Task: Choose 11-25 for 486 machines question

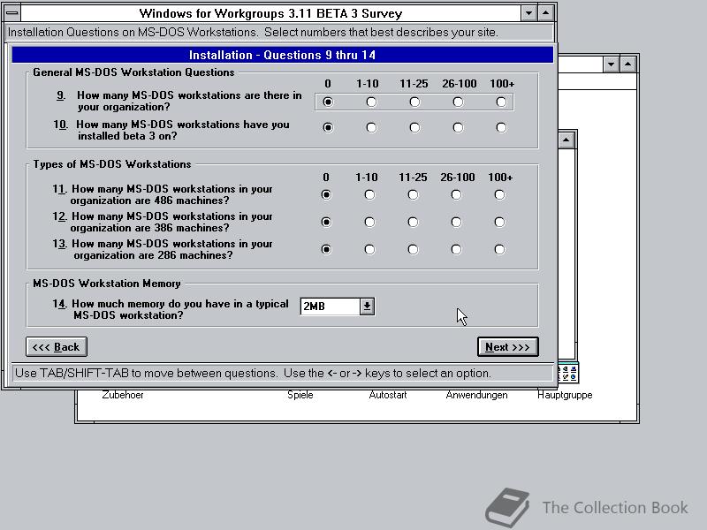Action: pyautogui.click(x=413, y=194)
